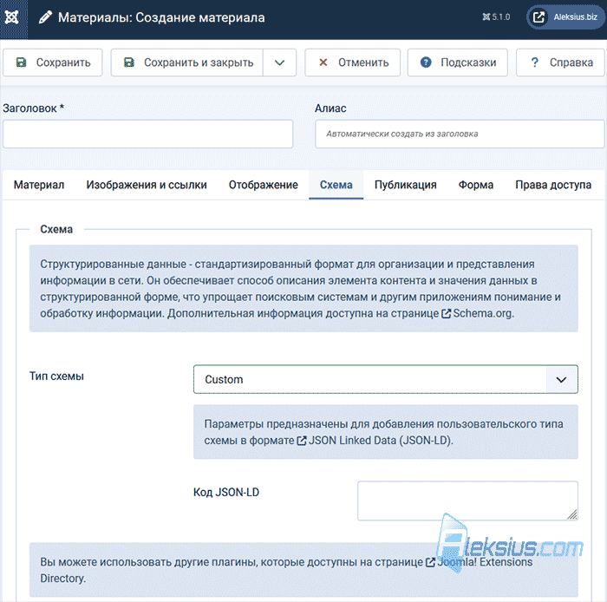Click the Joomla logo icon
This screenshot has width=607, height=602.
tap(11, 17)
